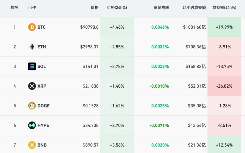Open the BTC ticker link
Screen dimensions: 245x153
[41, 27]
